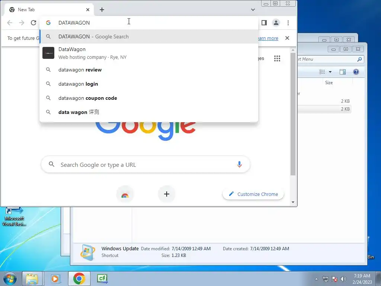
Task: Open Explorer help
Action: coord(356,72)
